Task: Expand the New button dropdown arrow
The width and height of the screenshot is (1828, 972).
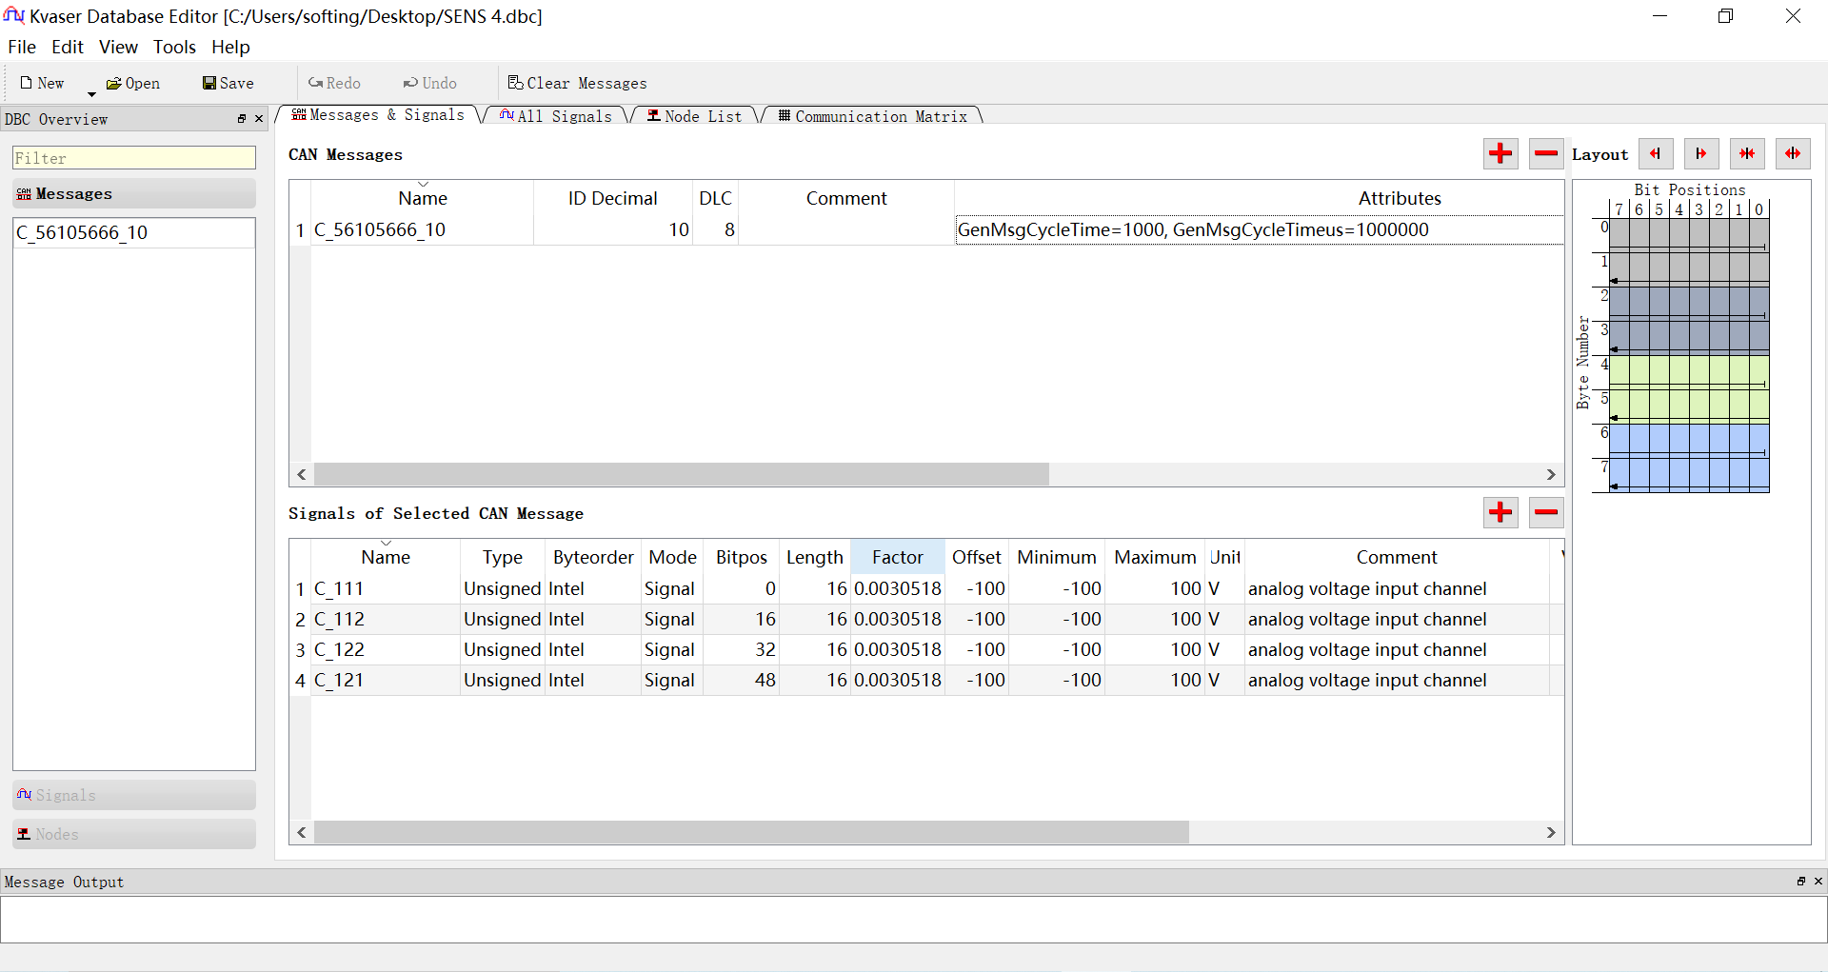Action: [91, 93]
